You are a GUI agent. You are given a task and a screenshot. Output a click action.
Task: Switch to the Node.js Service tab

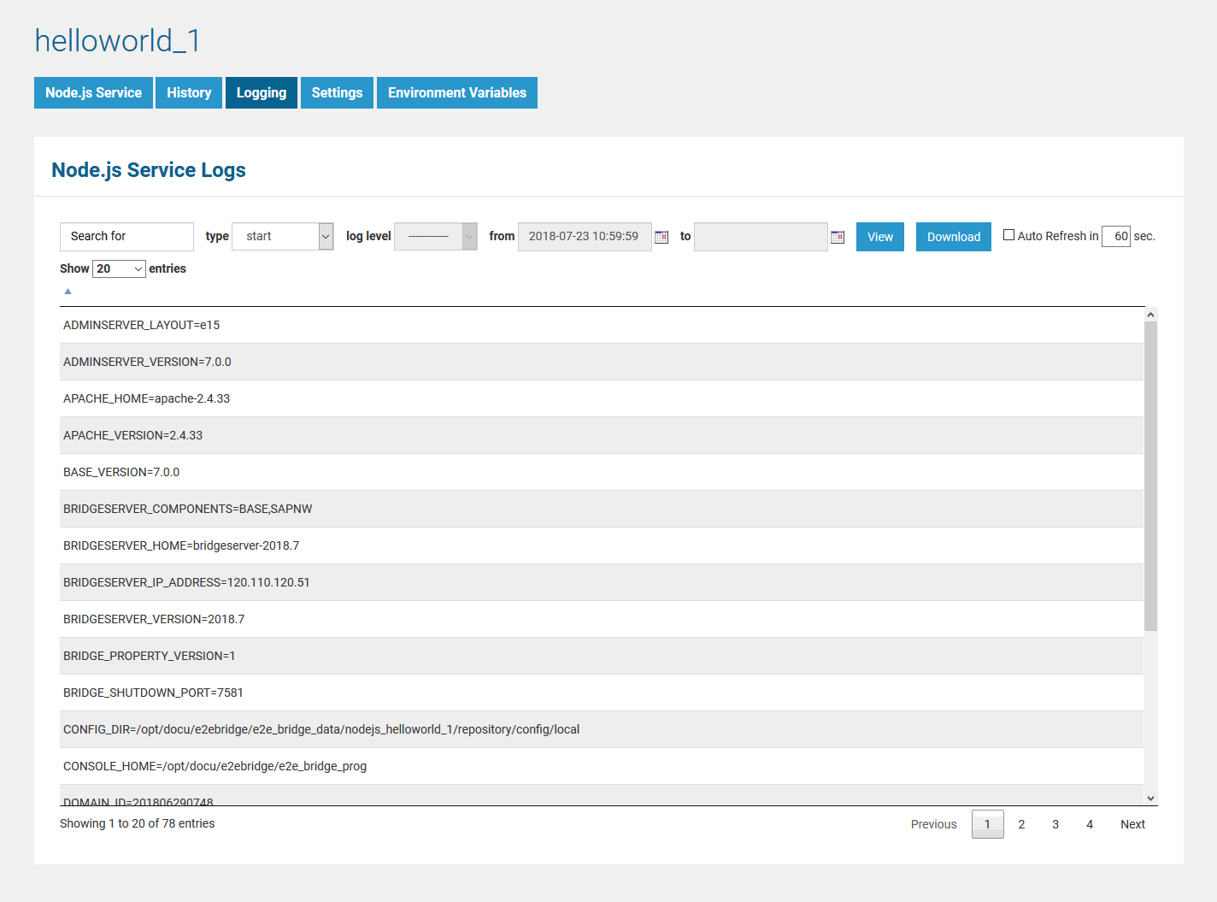pyautogui.click(x=93, y=93)
